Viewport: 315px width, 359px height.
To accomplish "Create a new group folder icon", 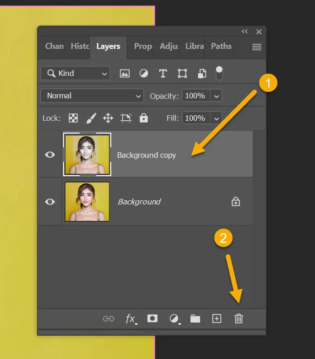I will point(195,318).
